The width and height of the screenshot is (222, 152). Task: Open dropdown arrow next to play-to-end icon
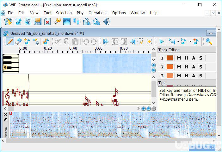[x=178, y=41]
